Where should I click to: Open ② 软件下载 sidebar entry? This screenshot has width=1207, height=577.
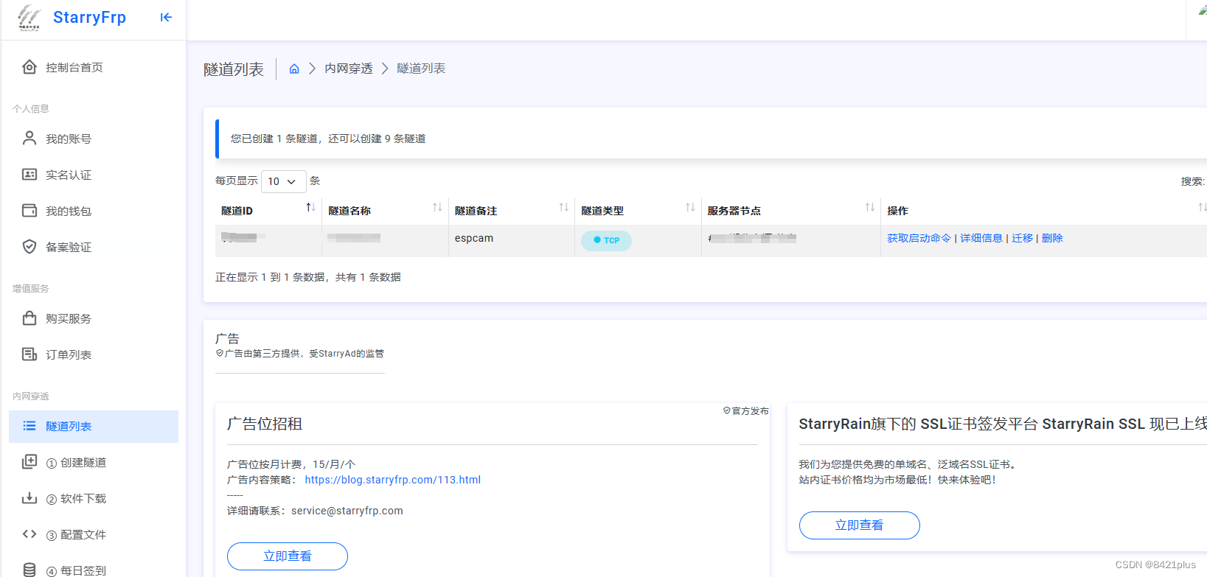click(94, 498)
